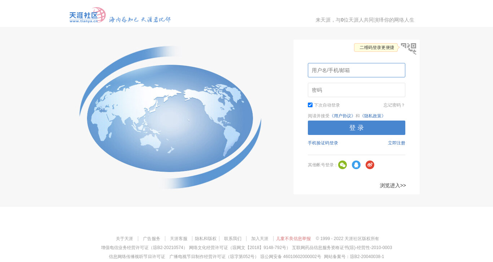Viewport: 493px width, 262px height.
Task: Open 忘记密码？ link
Action: pyautogui.click(x=394, y=105)
